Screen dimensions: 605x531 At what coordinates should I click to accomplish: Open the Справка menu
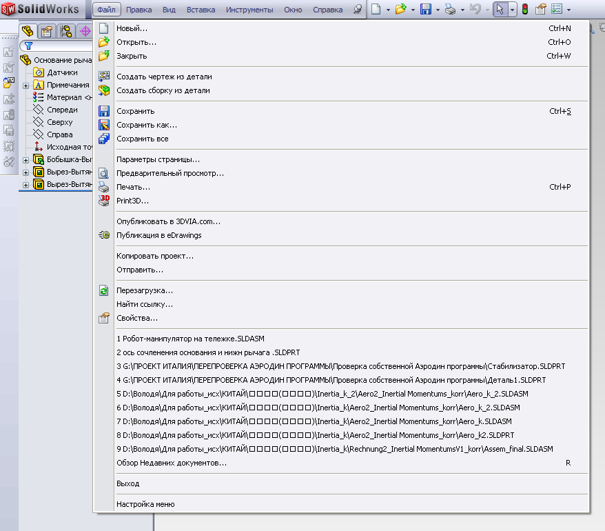pos(327,10)
